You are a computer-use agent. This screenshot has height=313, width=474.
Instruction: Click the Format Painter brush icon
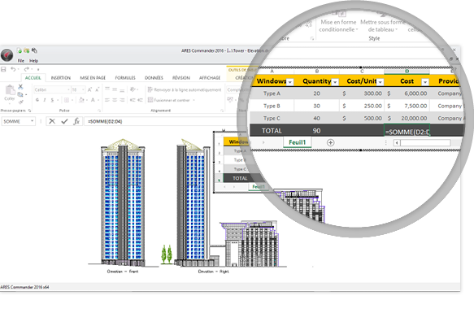click(x=20, y=102)
